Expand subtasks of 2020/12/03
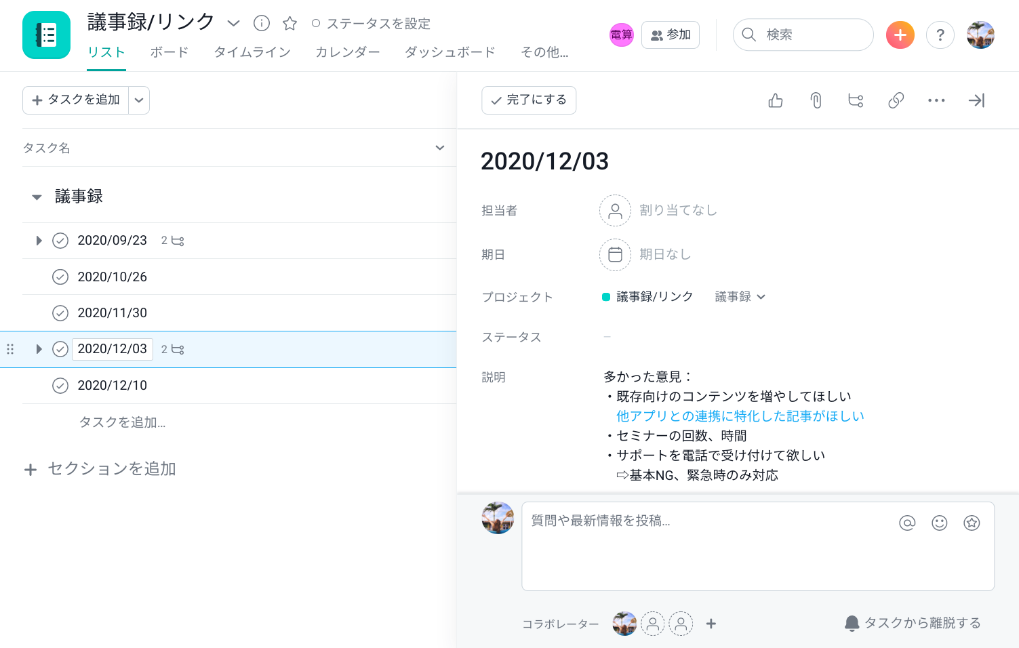This screenshot has width=1019, height=648. pos(39,349)
